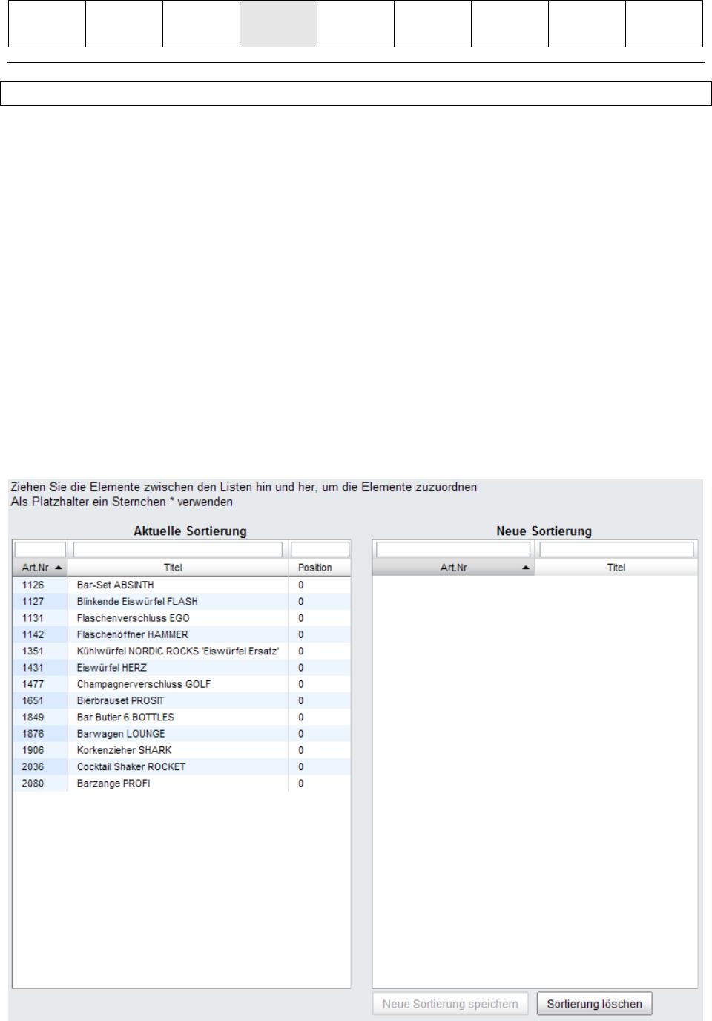Focus Art.Nr filter field in Aktuelle Sortierung
This screenshot has height=1021, width=712.
[40, 549]
